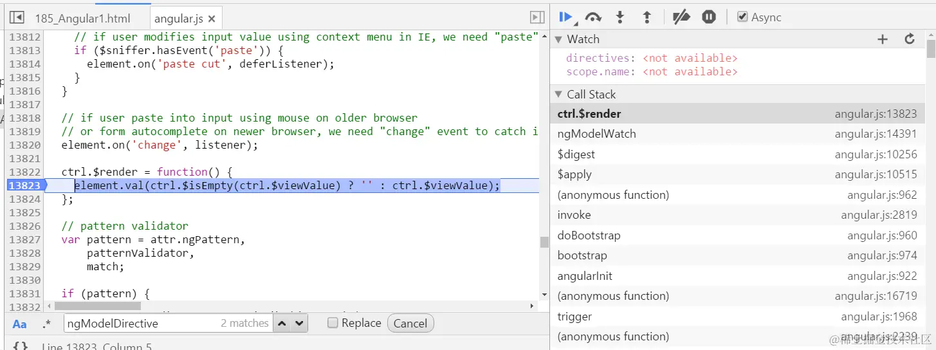The height and width of the screenshot is (350, 936).
Task: Step into next function call
Action: [620, 17]
